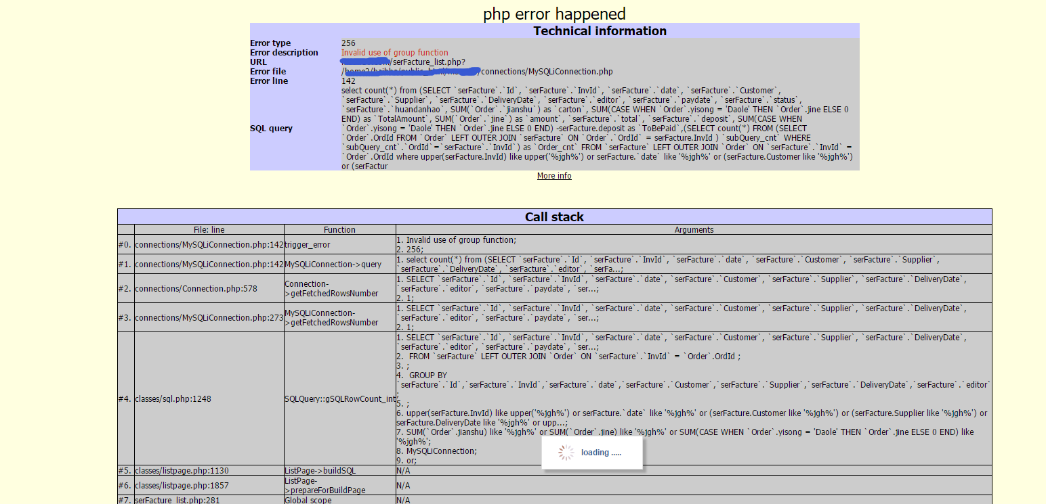The image size is (1046, 504).
Task: Click the #2. row number cell
Action: [x=125, y=289]
